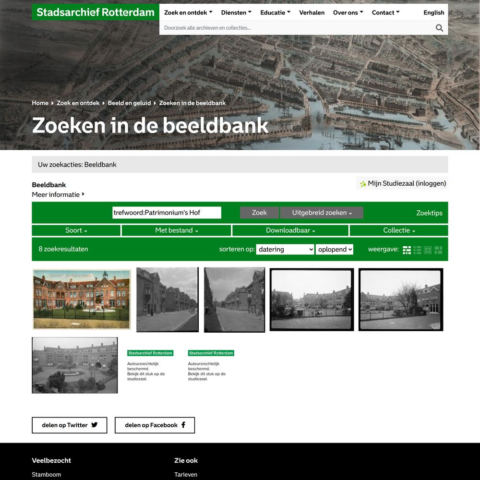Open the Educatie menu
Screen dimensions: 480x480
(275, 12)
